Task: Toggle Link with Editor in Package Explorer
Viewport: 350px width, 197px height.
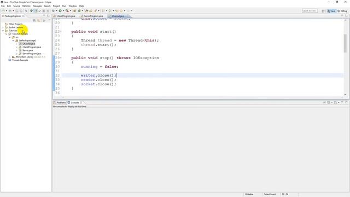Action: point(39,20)
